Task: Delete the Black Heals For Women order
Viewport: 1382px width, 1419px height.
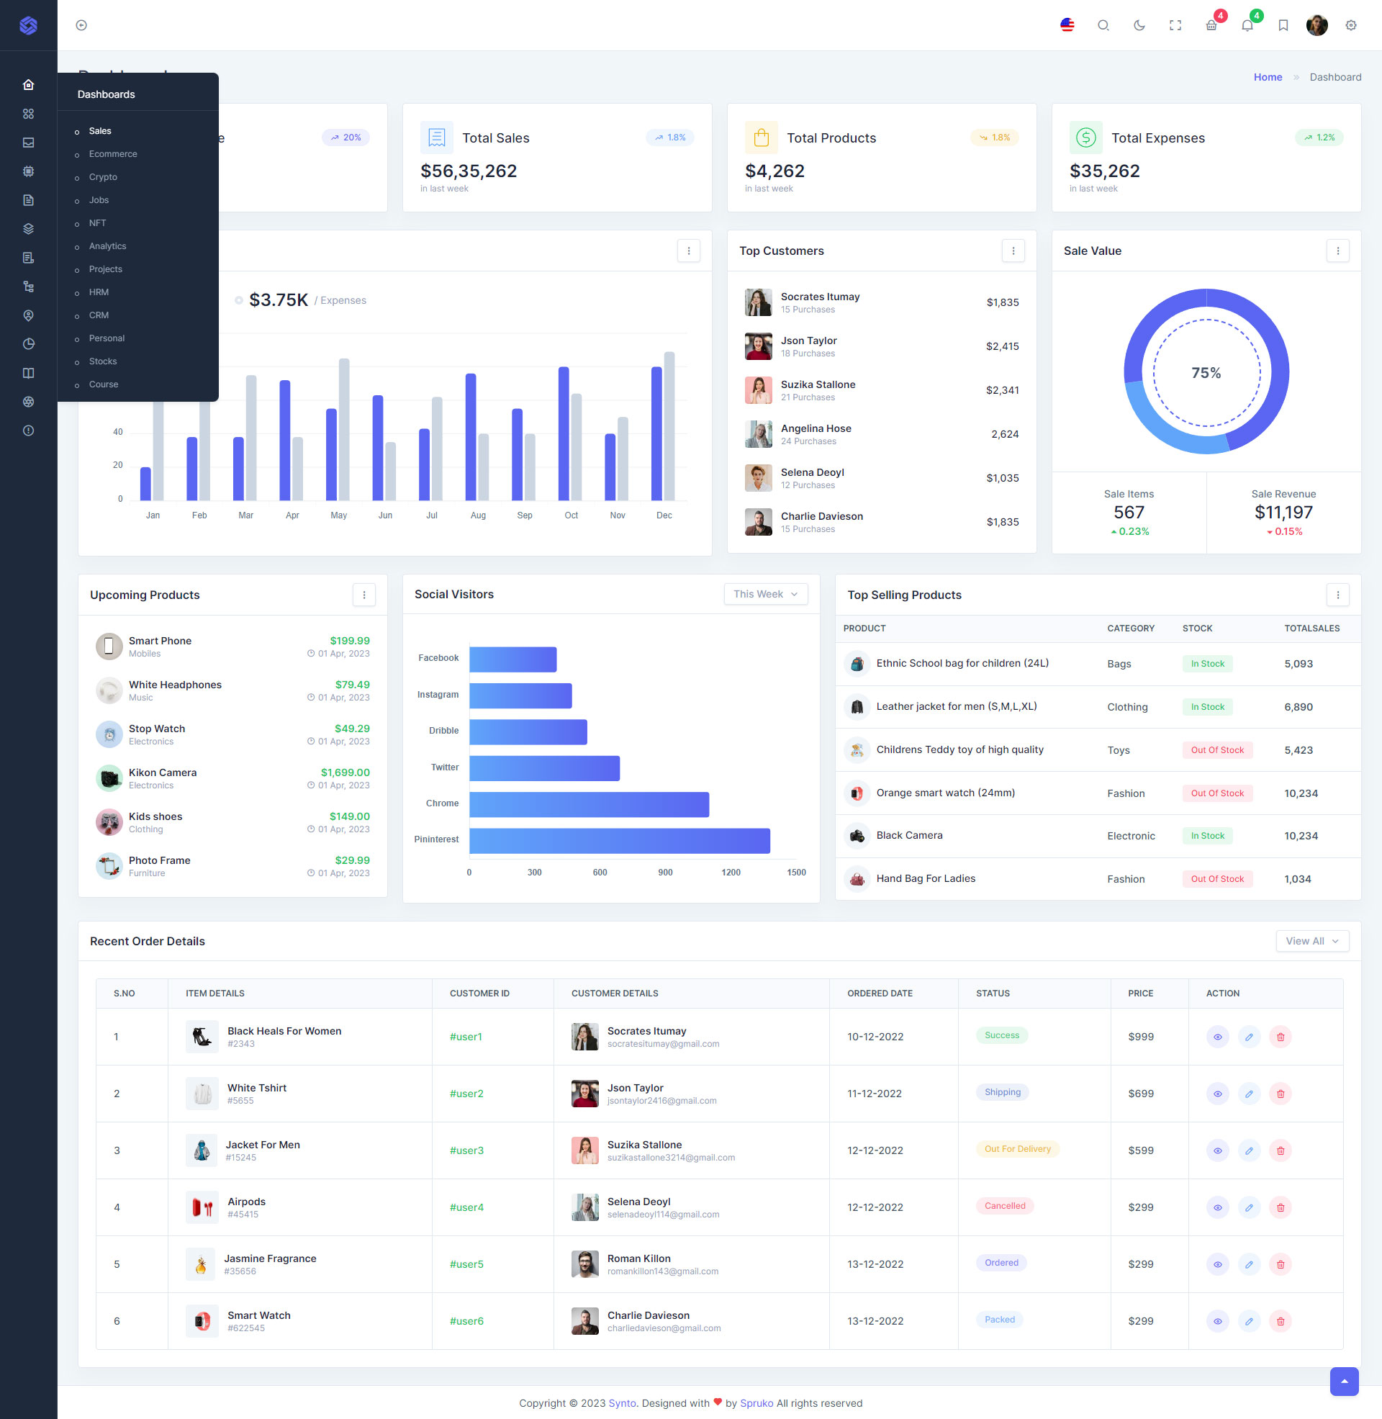Action: pos(1281,1037)
